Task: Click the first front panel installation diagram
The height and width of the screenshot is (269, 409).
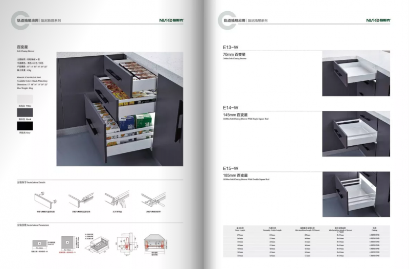Action: click(44, 200)
